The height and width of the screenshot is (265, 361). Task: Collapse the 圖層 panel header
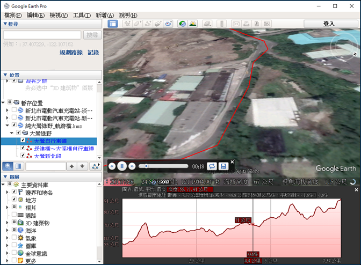coord(52,176)
